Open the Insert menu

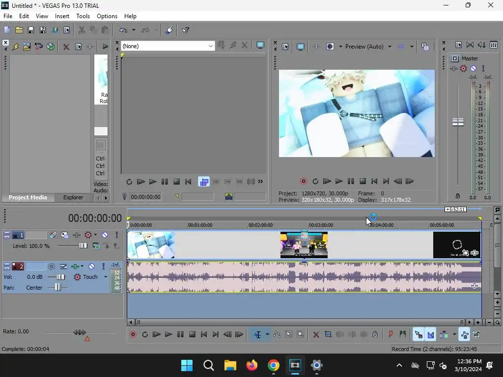(62, 16)
